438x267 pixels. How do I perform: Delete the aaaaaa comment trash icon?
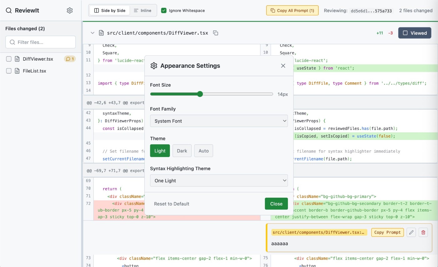click(x=423, y=232)
